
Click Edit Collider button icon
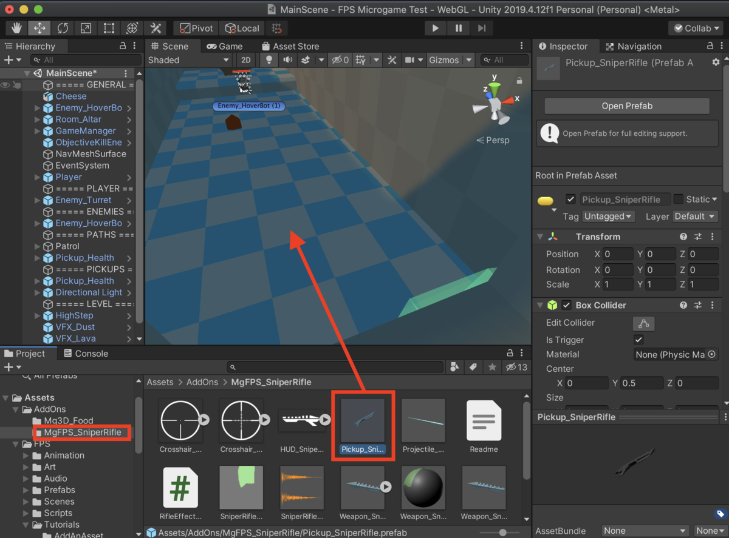click(643, 323)
